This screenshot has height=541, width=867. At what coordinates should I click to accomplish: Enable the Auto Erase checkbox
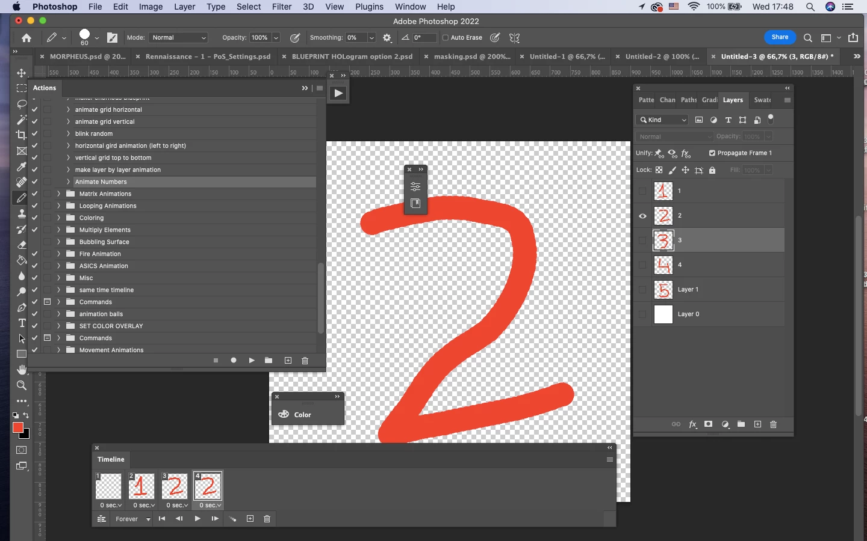click(446, 37)
